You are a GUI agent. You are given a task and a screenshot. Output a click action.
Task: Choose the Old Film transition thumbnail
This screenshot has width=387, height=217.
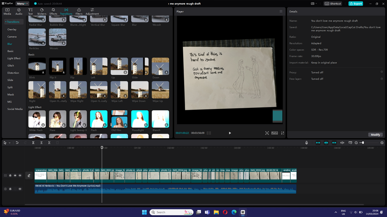(119, 119)
